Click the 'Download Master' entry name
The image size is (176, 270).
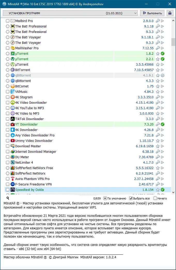pos(28,146)
